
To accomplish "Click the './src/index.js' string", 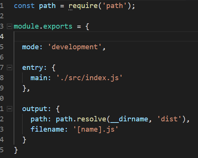I will [x=89, y=78].
